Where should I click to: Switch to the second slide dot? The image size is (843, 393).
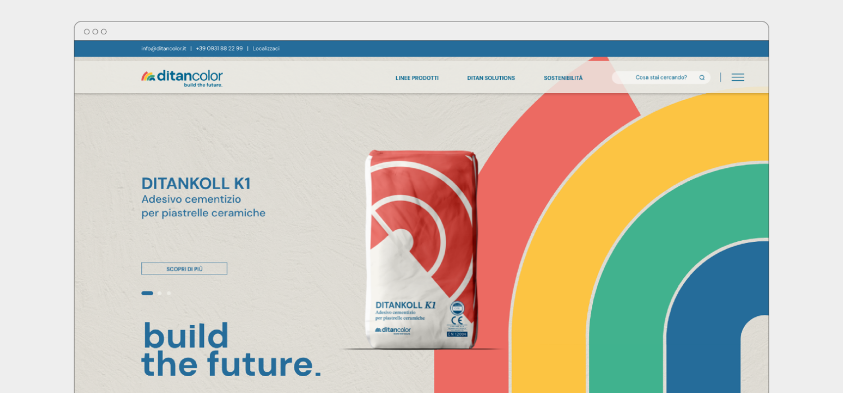[x=160, y=293]
